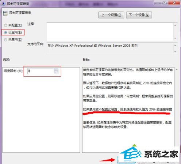Minimize the 限制可保留带宽 window
181x164 pixels.
click(x=157, y=3)
